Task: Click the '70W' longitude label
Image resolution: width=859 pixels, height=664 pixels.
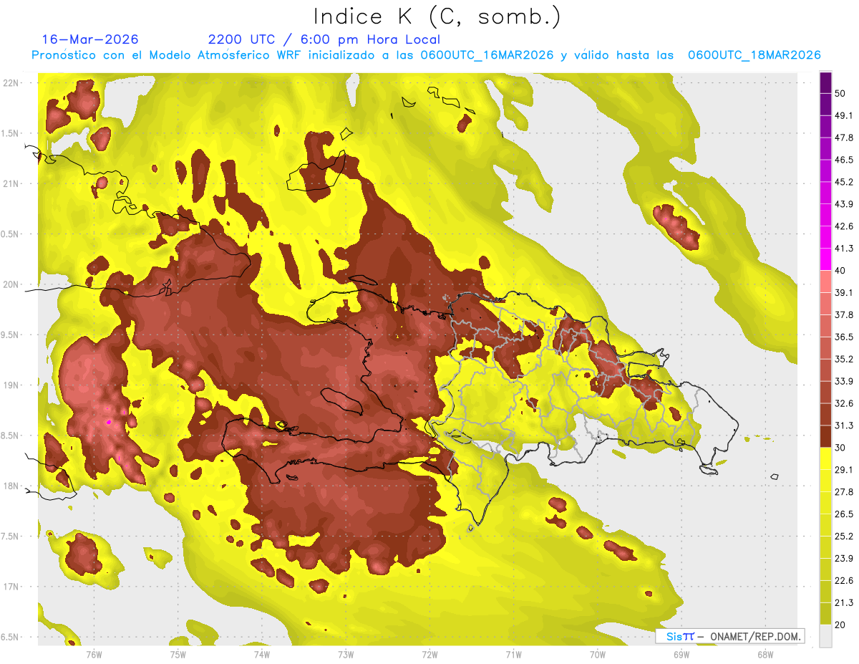Action: (597, 655)
